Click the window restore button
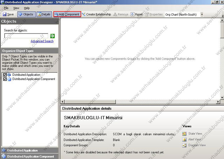224x159 pixels. pos(217,2)
